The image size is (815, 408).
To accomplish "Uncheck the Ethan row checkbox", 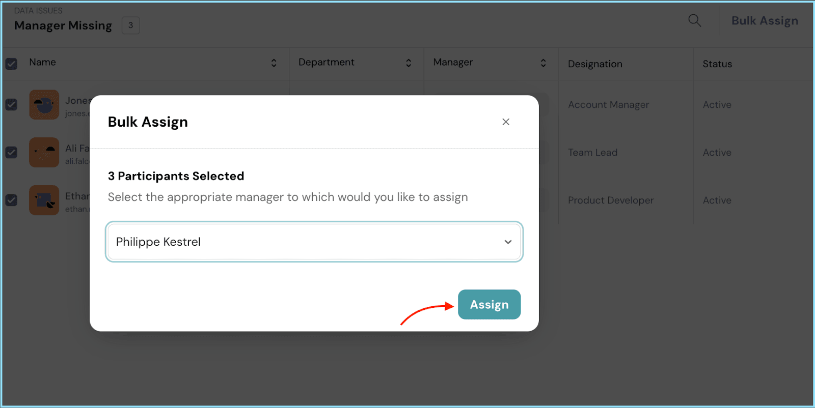I will coord(11,200).
